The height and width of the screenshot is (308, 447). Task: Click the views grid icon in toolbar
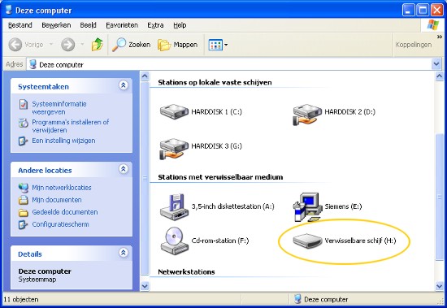[215, 45]
